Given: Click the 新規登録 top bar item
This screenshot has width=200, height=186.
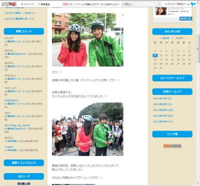Looking at the screenshot, I should click(43, 4).
